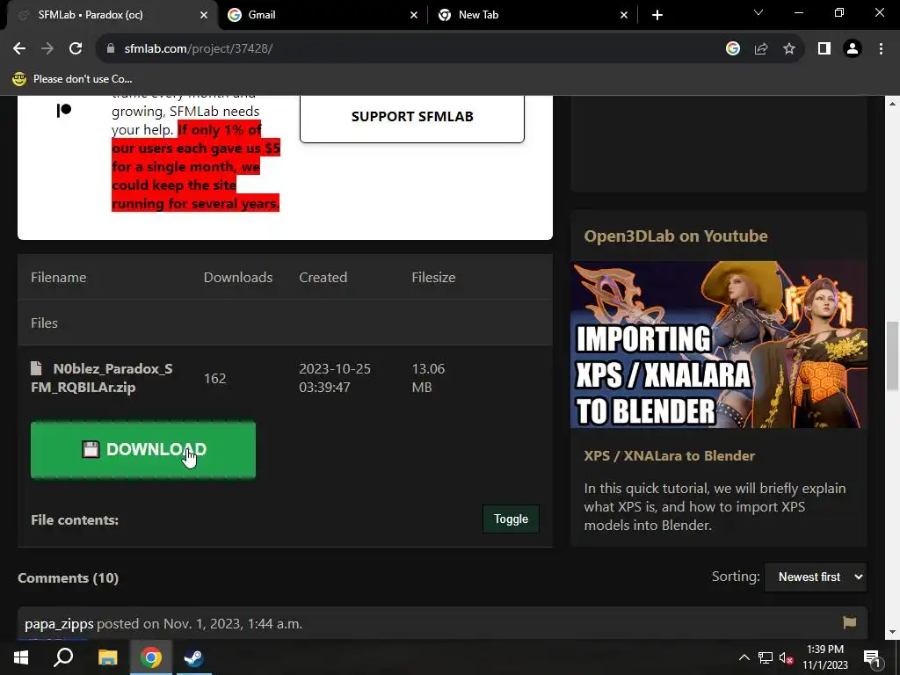Open a new tab with plus button

coord(657,15)
